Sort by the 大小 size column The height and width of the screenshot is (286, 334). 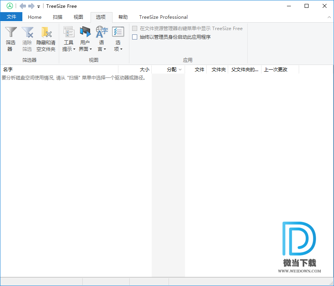pos(135,70)
